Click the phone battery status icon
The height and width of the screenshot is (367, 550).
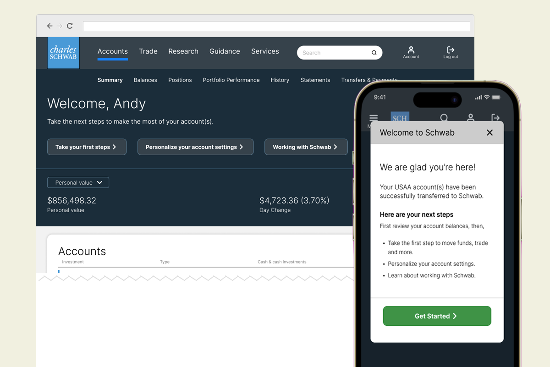click(x=497, y=97)
